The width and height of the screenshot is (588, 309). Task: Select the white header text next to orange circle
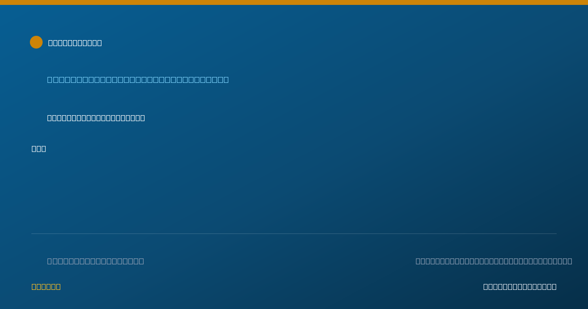pos(75,43)
